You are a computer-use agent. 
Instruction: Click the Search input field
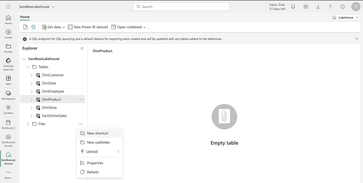pyautogui.click(x=181, y=7)
